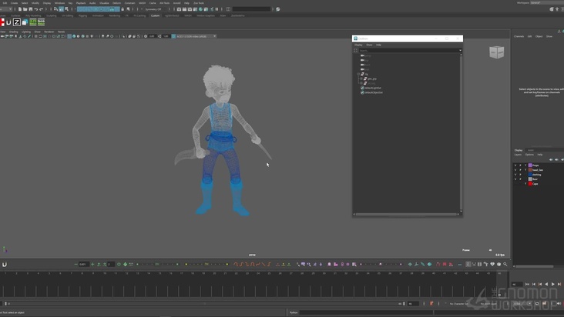This screenshot has height=317, width=564.
Task: Expand the third group node in the Outliner
Action: point(361,83)
